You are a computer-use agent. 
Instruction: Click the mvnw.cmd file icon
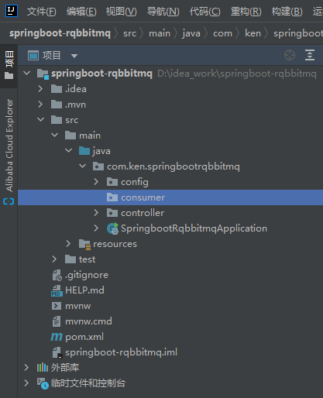pyautogui.click(x=57, y=321)
